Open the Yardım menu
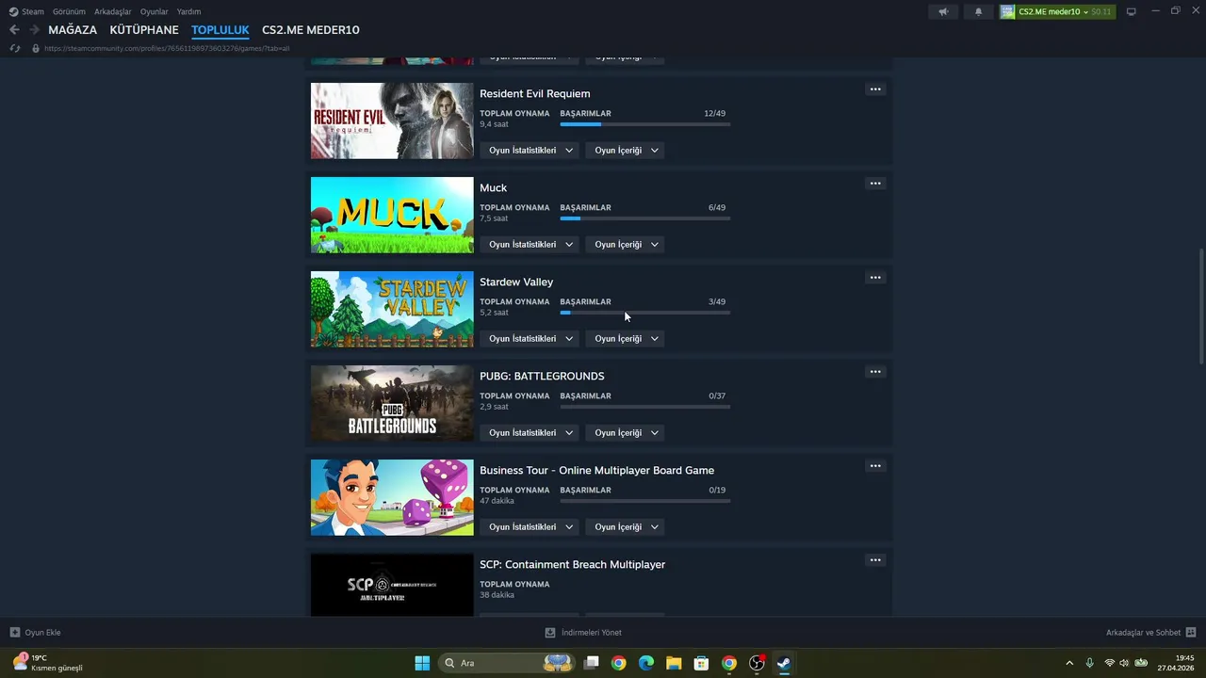Screen dimensions: 1206x678 188,11
